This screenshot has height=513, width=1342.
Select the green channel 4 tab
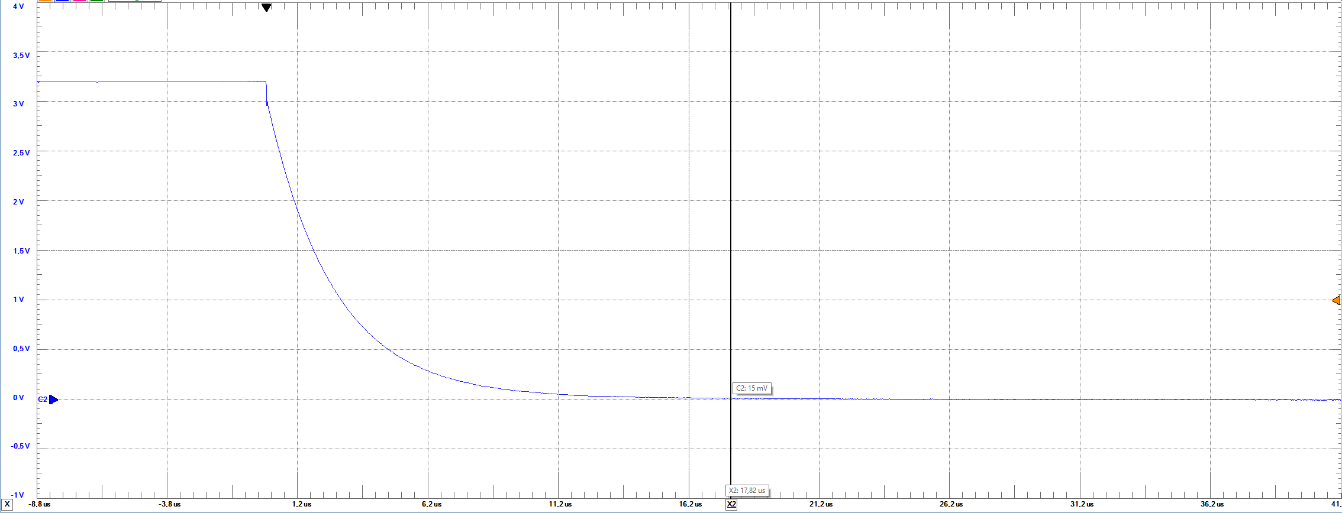[96, 1]
